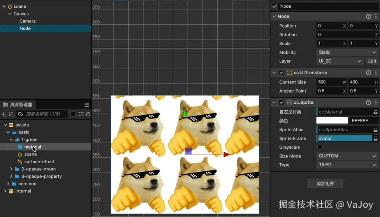
Task: Click the Edit layer button
Action: click(372, 61)
